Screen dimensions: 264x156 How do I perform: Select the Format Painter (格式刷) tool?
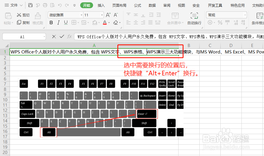(x=38, y=19)
